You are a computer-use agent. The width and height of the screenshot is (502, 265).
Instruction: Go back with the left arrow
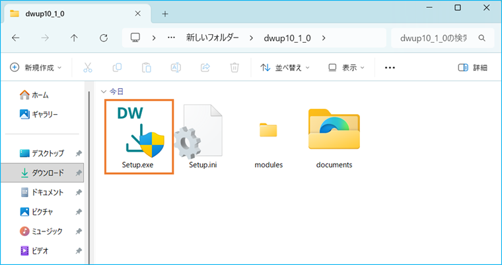pos(15,38)
